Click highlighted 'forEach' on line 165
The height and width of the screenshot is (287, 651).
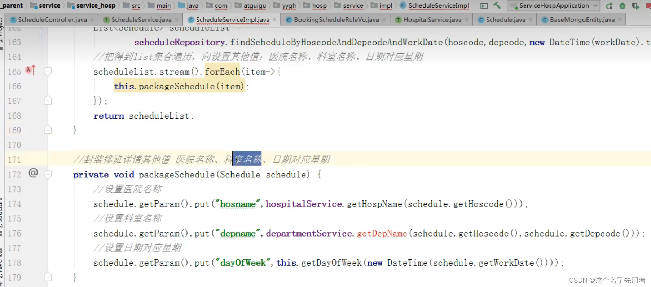tap(223, 72)
